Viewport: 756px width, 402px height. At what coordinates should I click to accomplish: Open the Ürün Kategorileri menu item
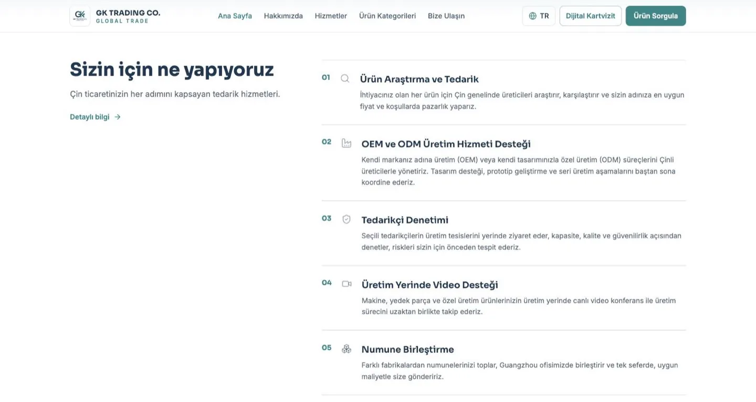(387, 16)
